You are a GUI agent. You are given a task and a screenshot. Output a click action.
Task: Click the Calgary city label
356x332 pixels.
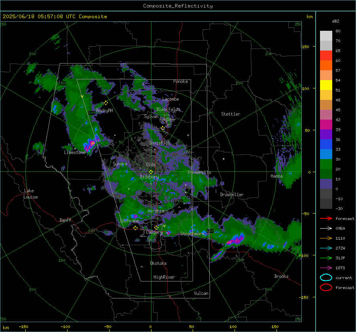coord(154,232)
